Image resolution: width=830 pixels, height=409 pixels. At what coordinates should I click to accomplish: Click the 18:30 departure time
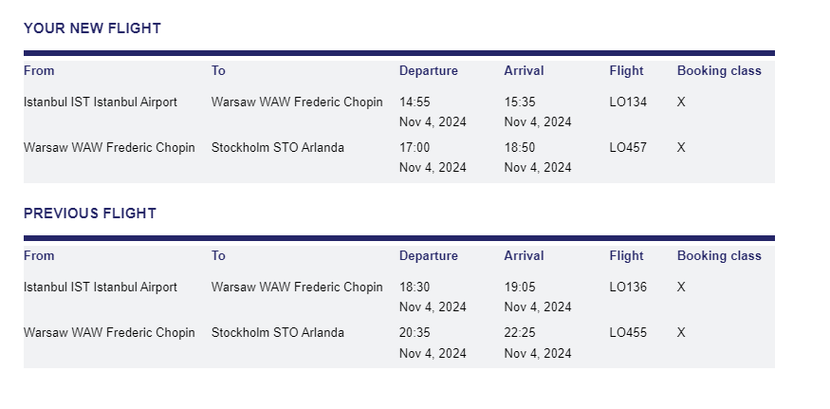tap(415, 288)
